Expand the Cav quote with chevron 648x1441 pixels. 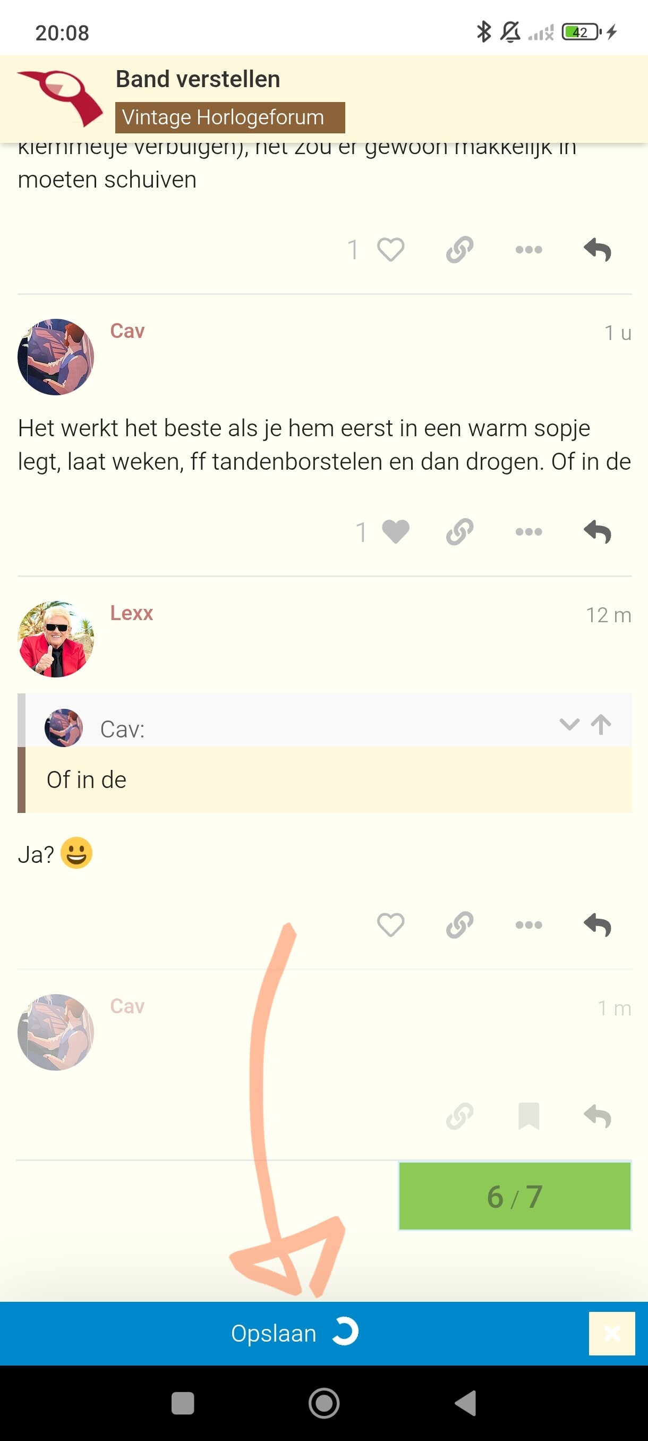click(x=569, y=724)
